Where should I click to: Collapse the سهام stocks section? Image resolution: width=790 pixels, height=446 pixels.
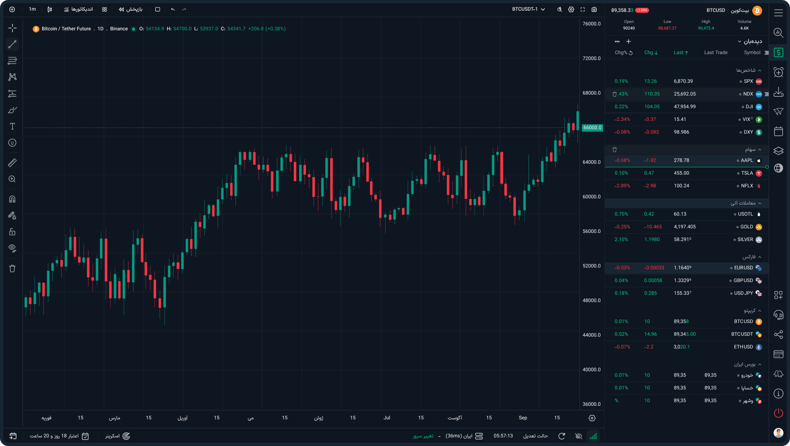point(753,150)
